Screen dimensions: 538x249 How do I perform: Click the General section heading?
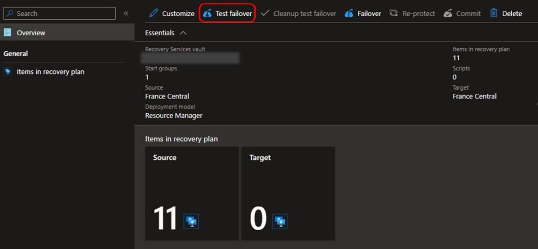click(16, 53)
